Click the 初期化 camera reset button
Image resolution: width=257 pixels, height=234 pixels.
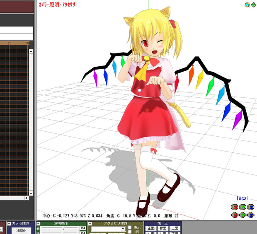[21, 231]
